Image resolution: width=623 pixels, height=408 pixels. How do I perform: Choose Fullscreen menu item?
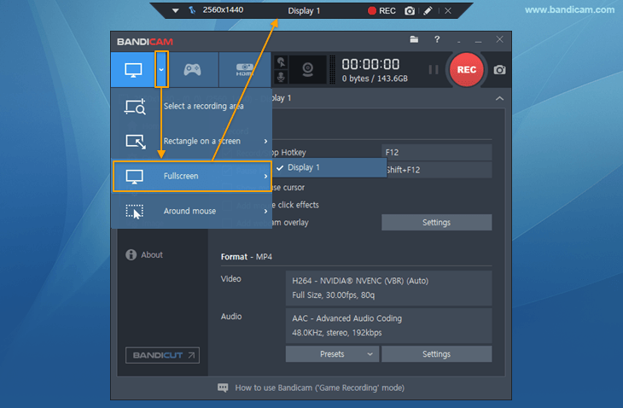point(192,176)
